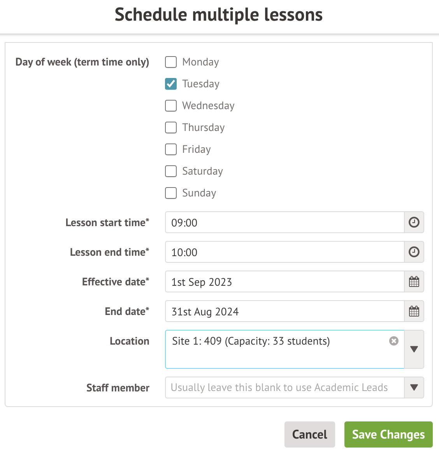The width and height of the screenshot is (439, 453).
Task: Tick the Thursday checkbox
Action: [x=171, y=127]
